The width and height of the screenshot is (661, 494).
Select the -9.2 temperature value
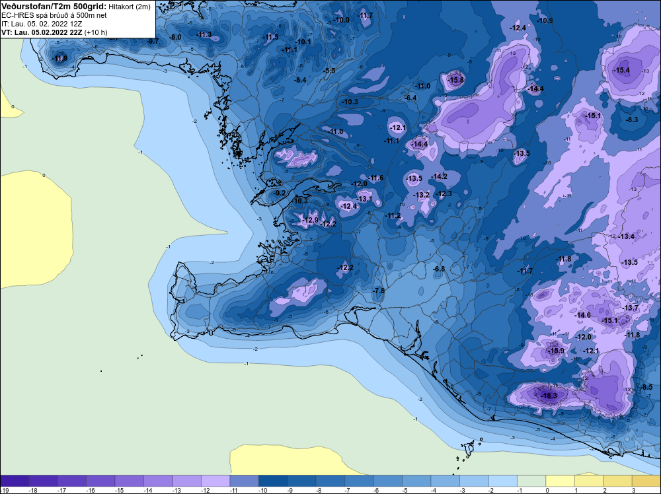[x=279, y=194]
